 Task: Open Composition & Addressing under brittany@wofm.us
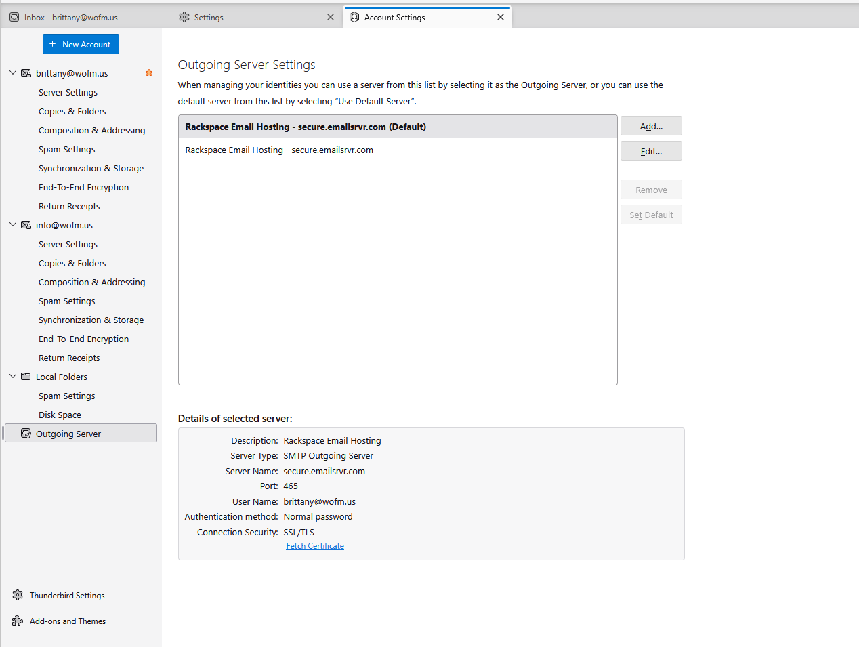(91, 130)
